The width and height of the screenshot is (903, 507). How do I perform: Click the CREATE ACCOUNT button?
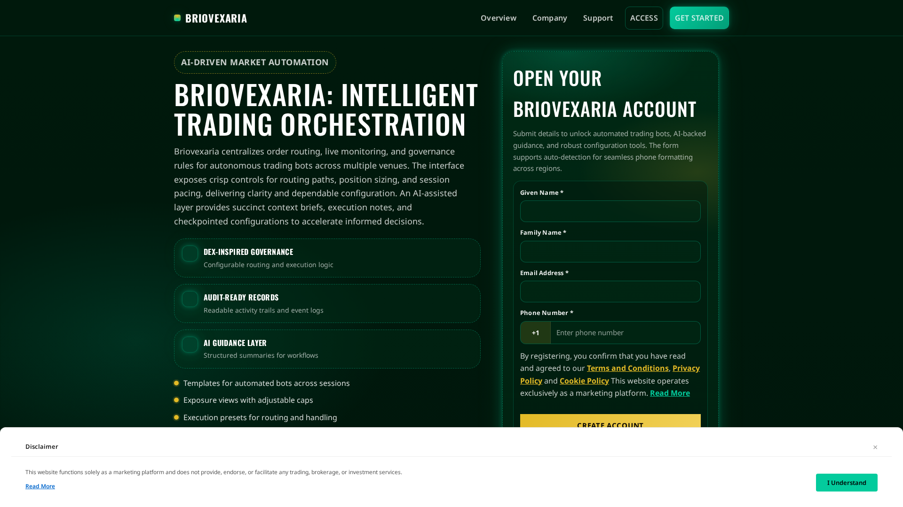(610, 421)
